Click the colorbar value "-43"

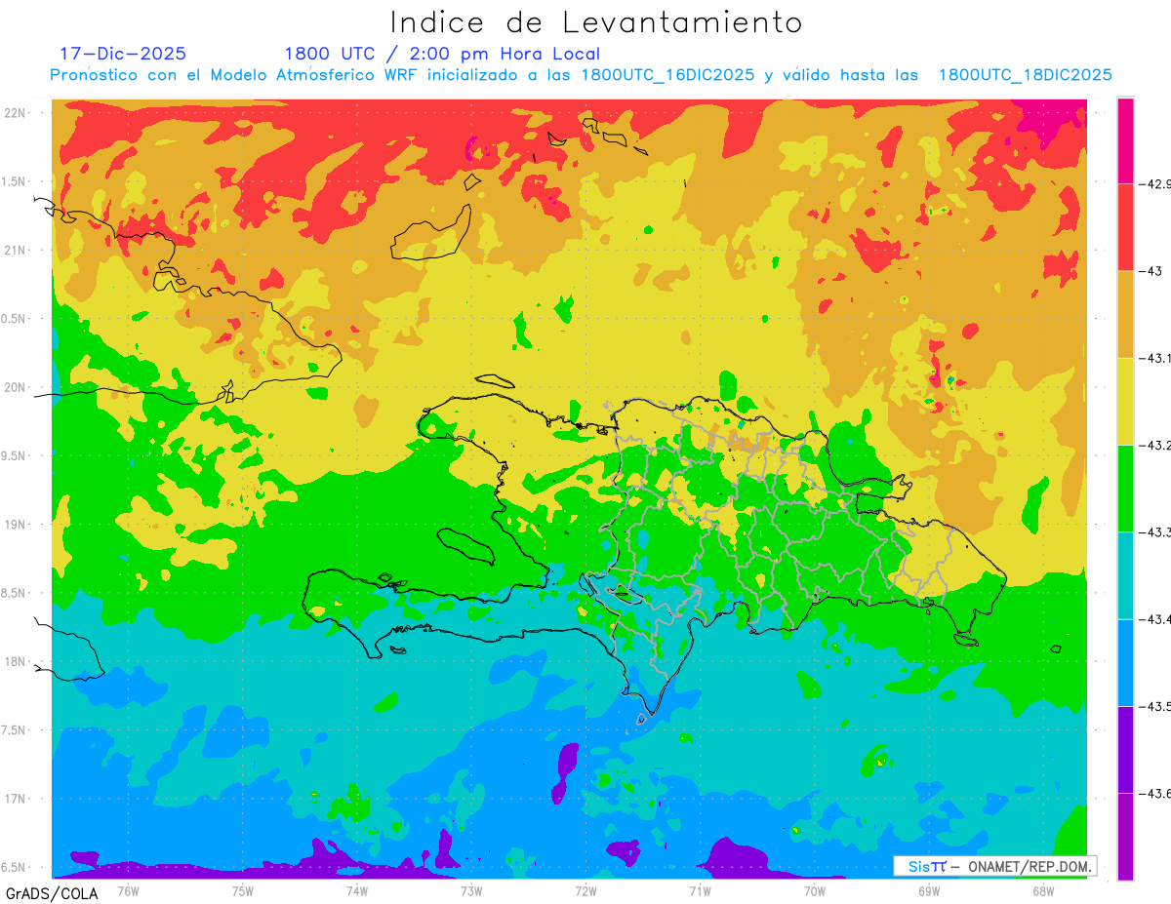[1151, 271]
